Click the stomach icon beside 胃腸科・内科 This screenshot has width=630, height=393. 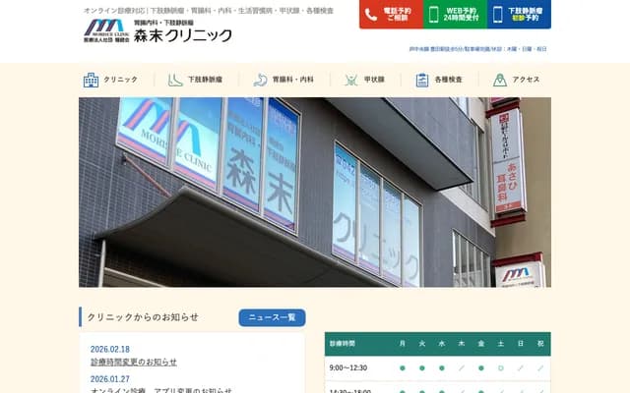[260, 80]
